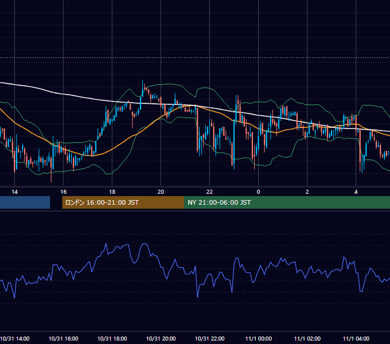Click the 10/31 22:00 date label

210,338
